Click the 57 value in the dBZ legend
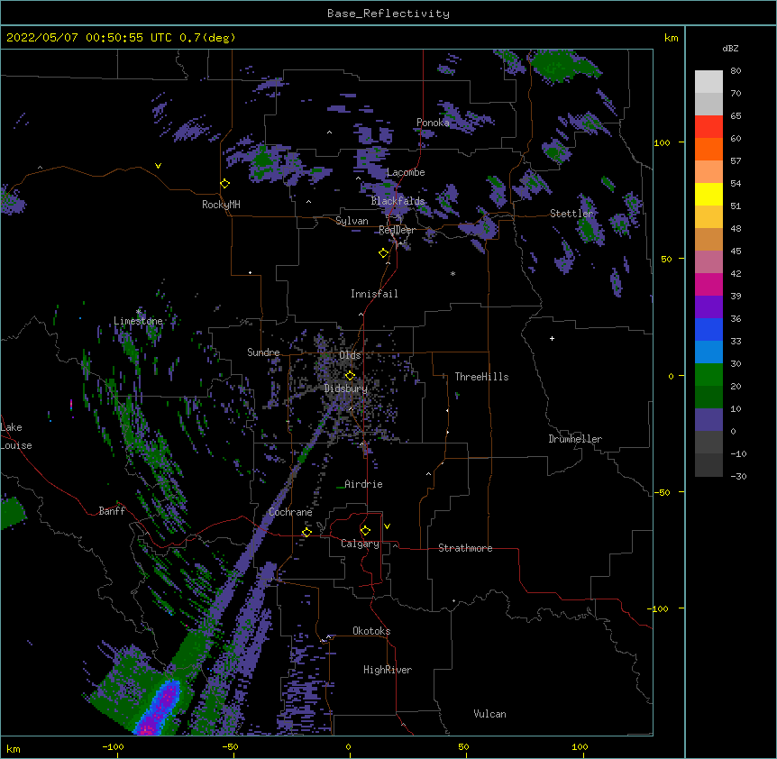This screenshot has width=777, height=759. point(736,161)
